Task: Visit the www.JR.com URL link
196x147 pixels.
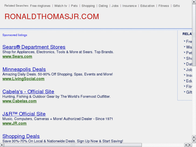Action: [15, 123]
